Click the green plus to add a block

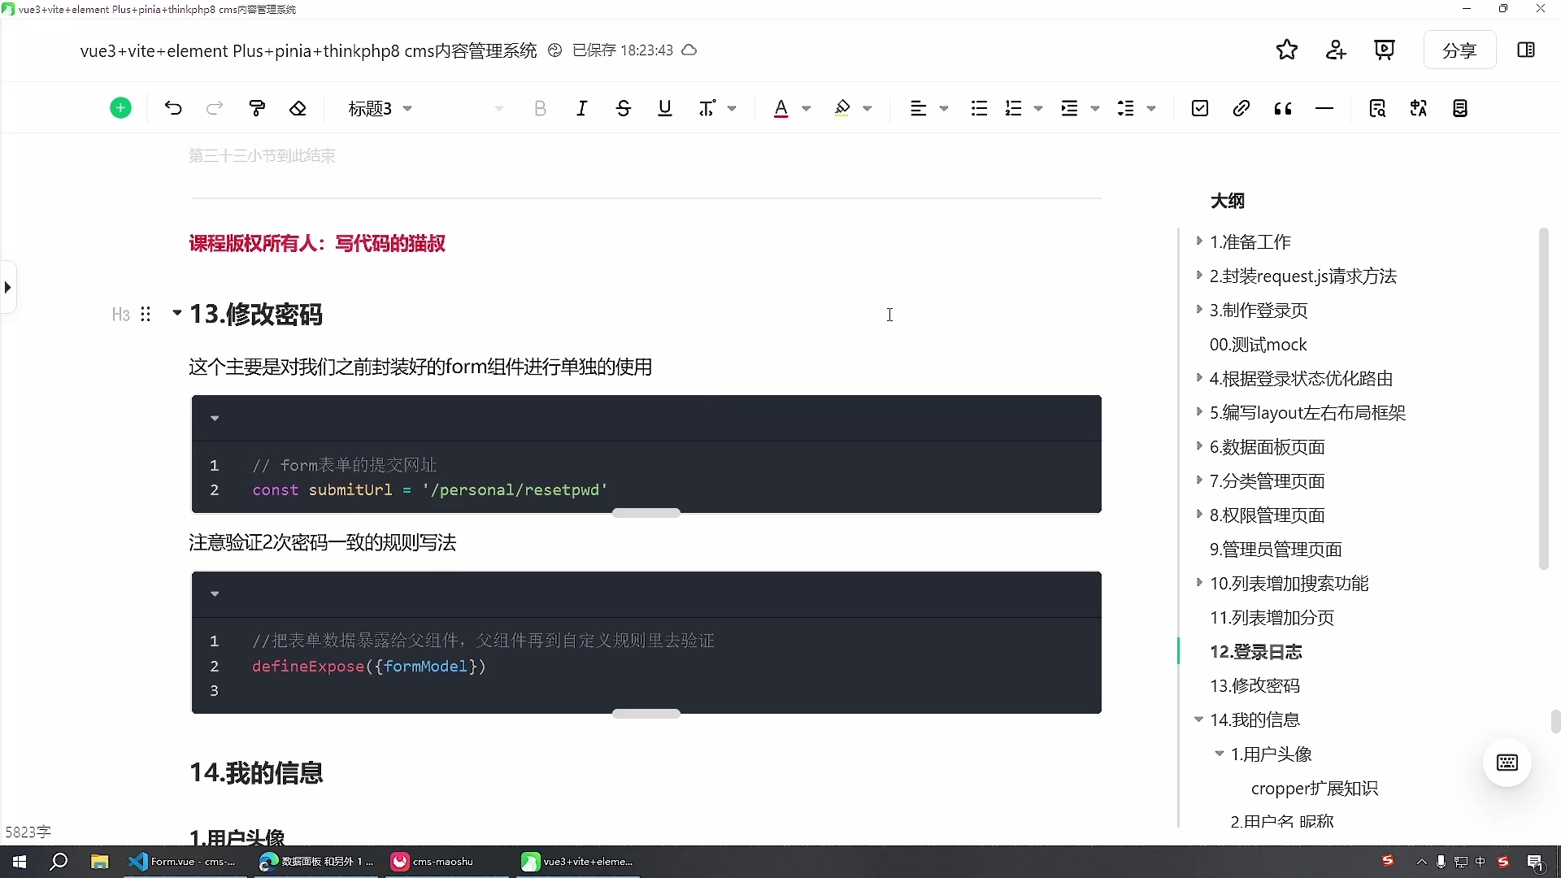(x=120, y=107)
